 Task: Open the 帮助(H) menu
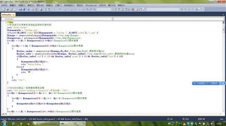[121, 5]
